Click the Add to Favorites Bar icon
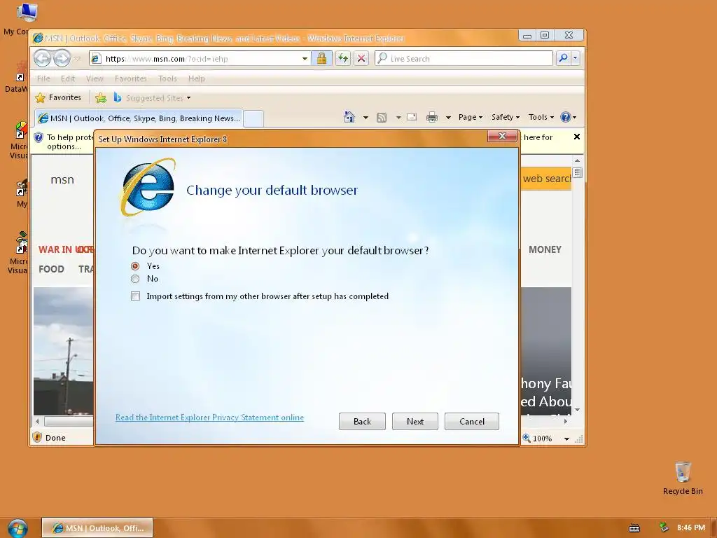This screenshot has width=717, height=538. [101, 97]
